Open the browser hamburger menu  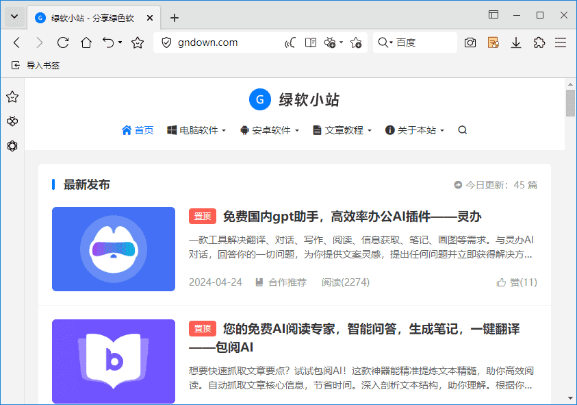[x=561, y=42]
